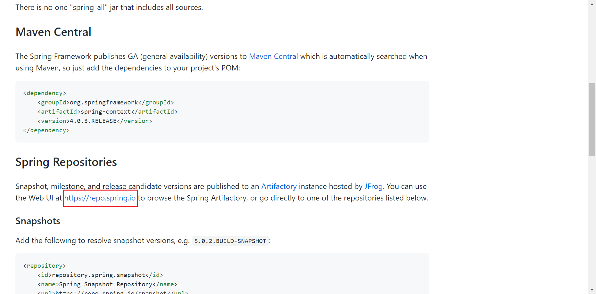
Task: Select the org.springframework groupId text
Action: (104, 102)
